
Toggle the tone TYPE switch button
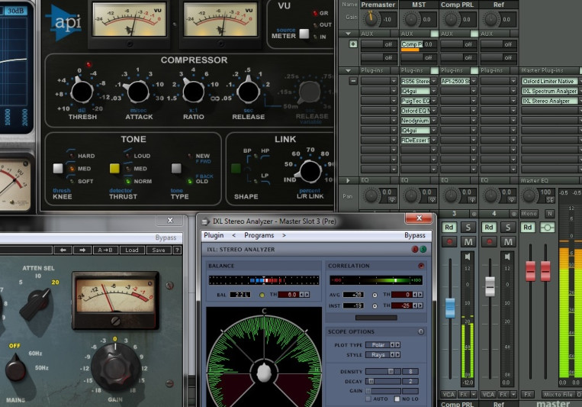tap(176, 169)
